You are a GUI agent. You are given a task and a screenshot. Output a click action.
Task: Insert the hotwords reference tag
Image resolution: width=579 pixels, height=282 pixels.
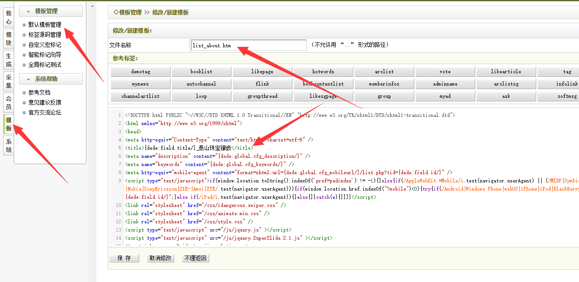(323, 71)
